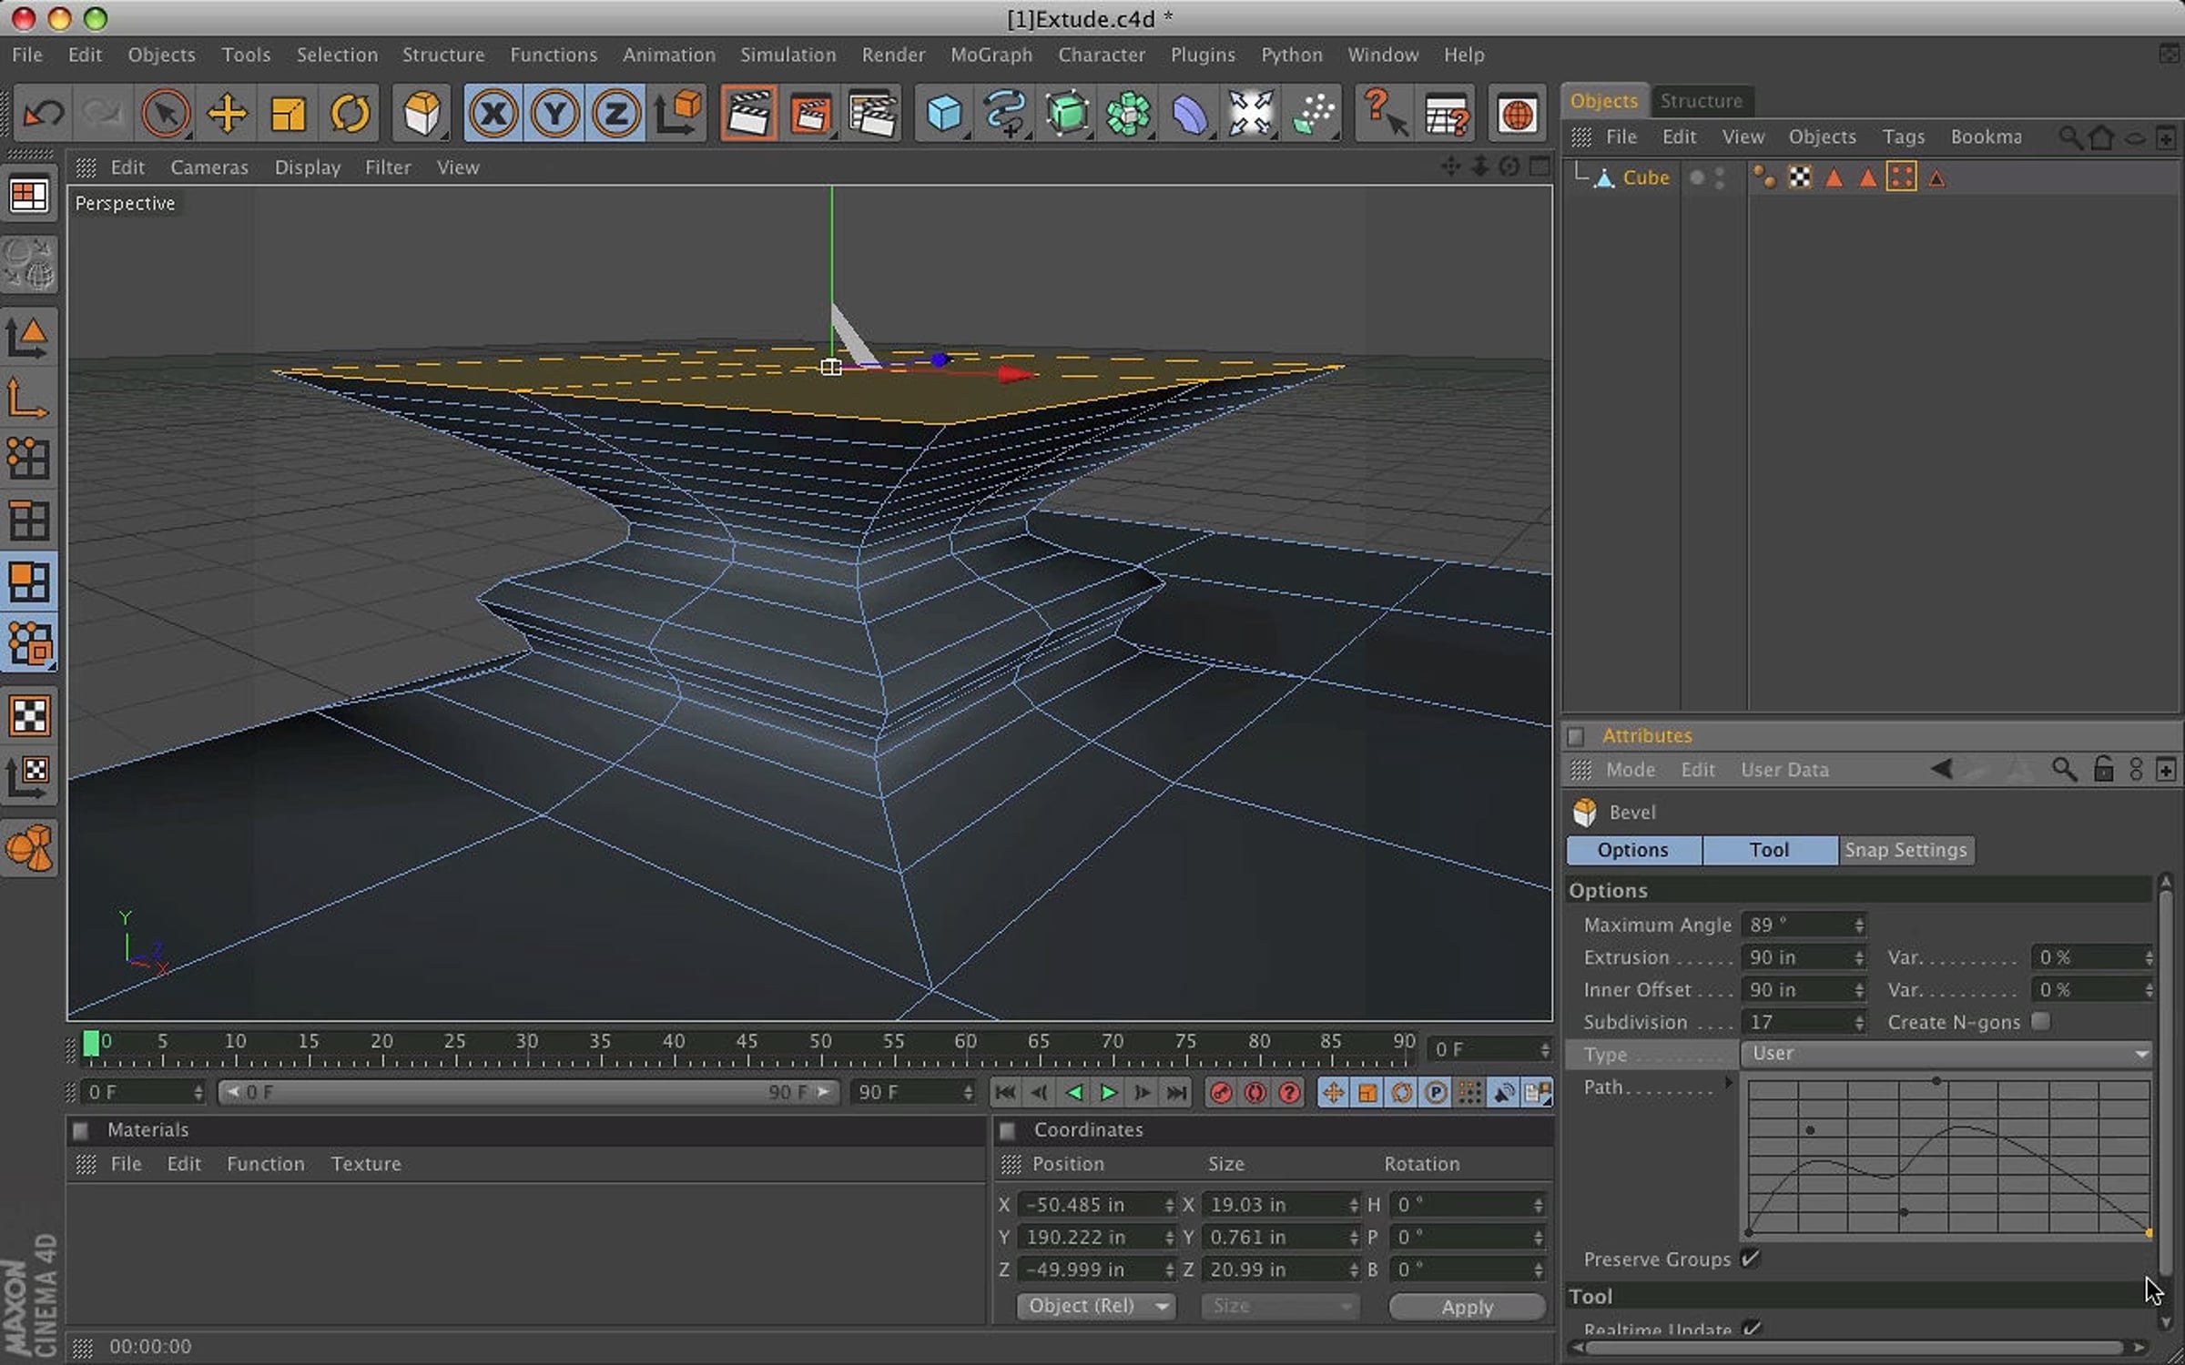Open the Structure panel tab

[1701, 101]
